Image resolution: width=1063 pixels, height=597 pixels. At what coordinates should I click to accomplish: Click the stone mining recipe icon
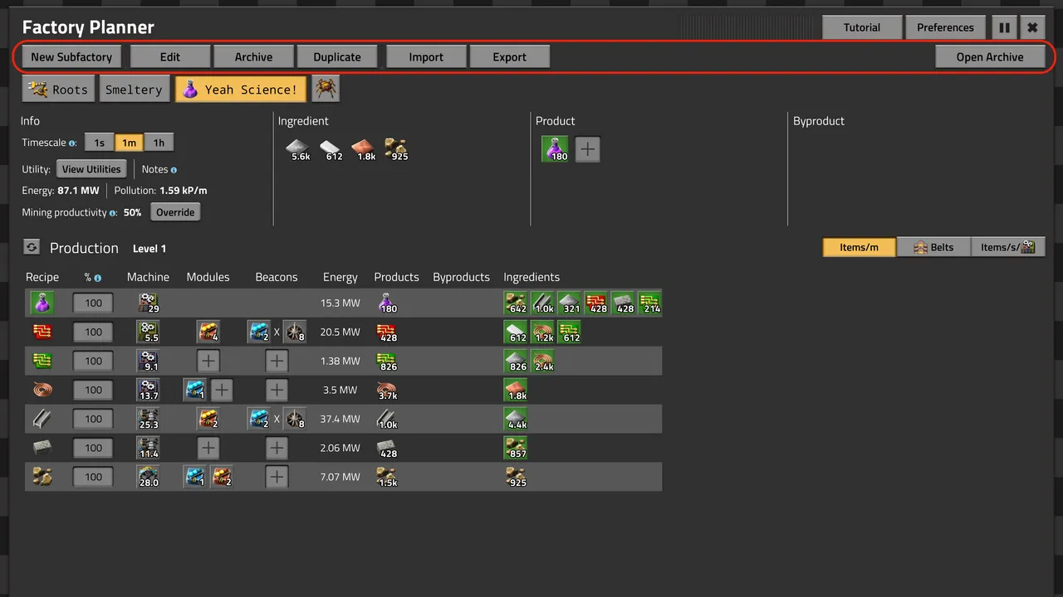[42, 477]
